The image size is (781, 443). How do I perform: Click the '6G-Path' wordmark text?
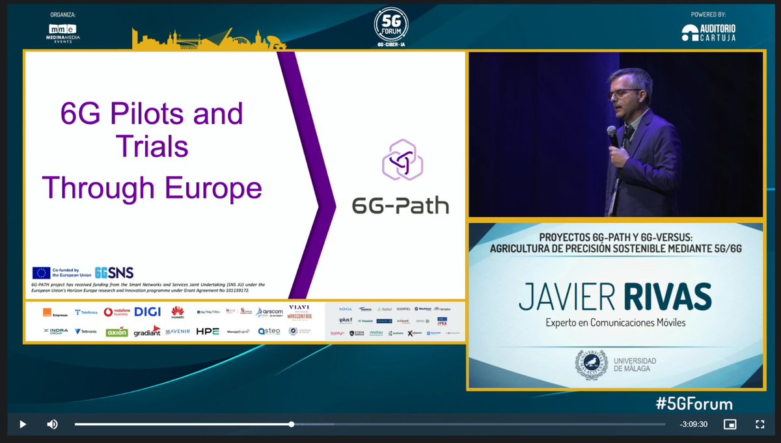400,206
